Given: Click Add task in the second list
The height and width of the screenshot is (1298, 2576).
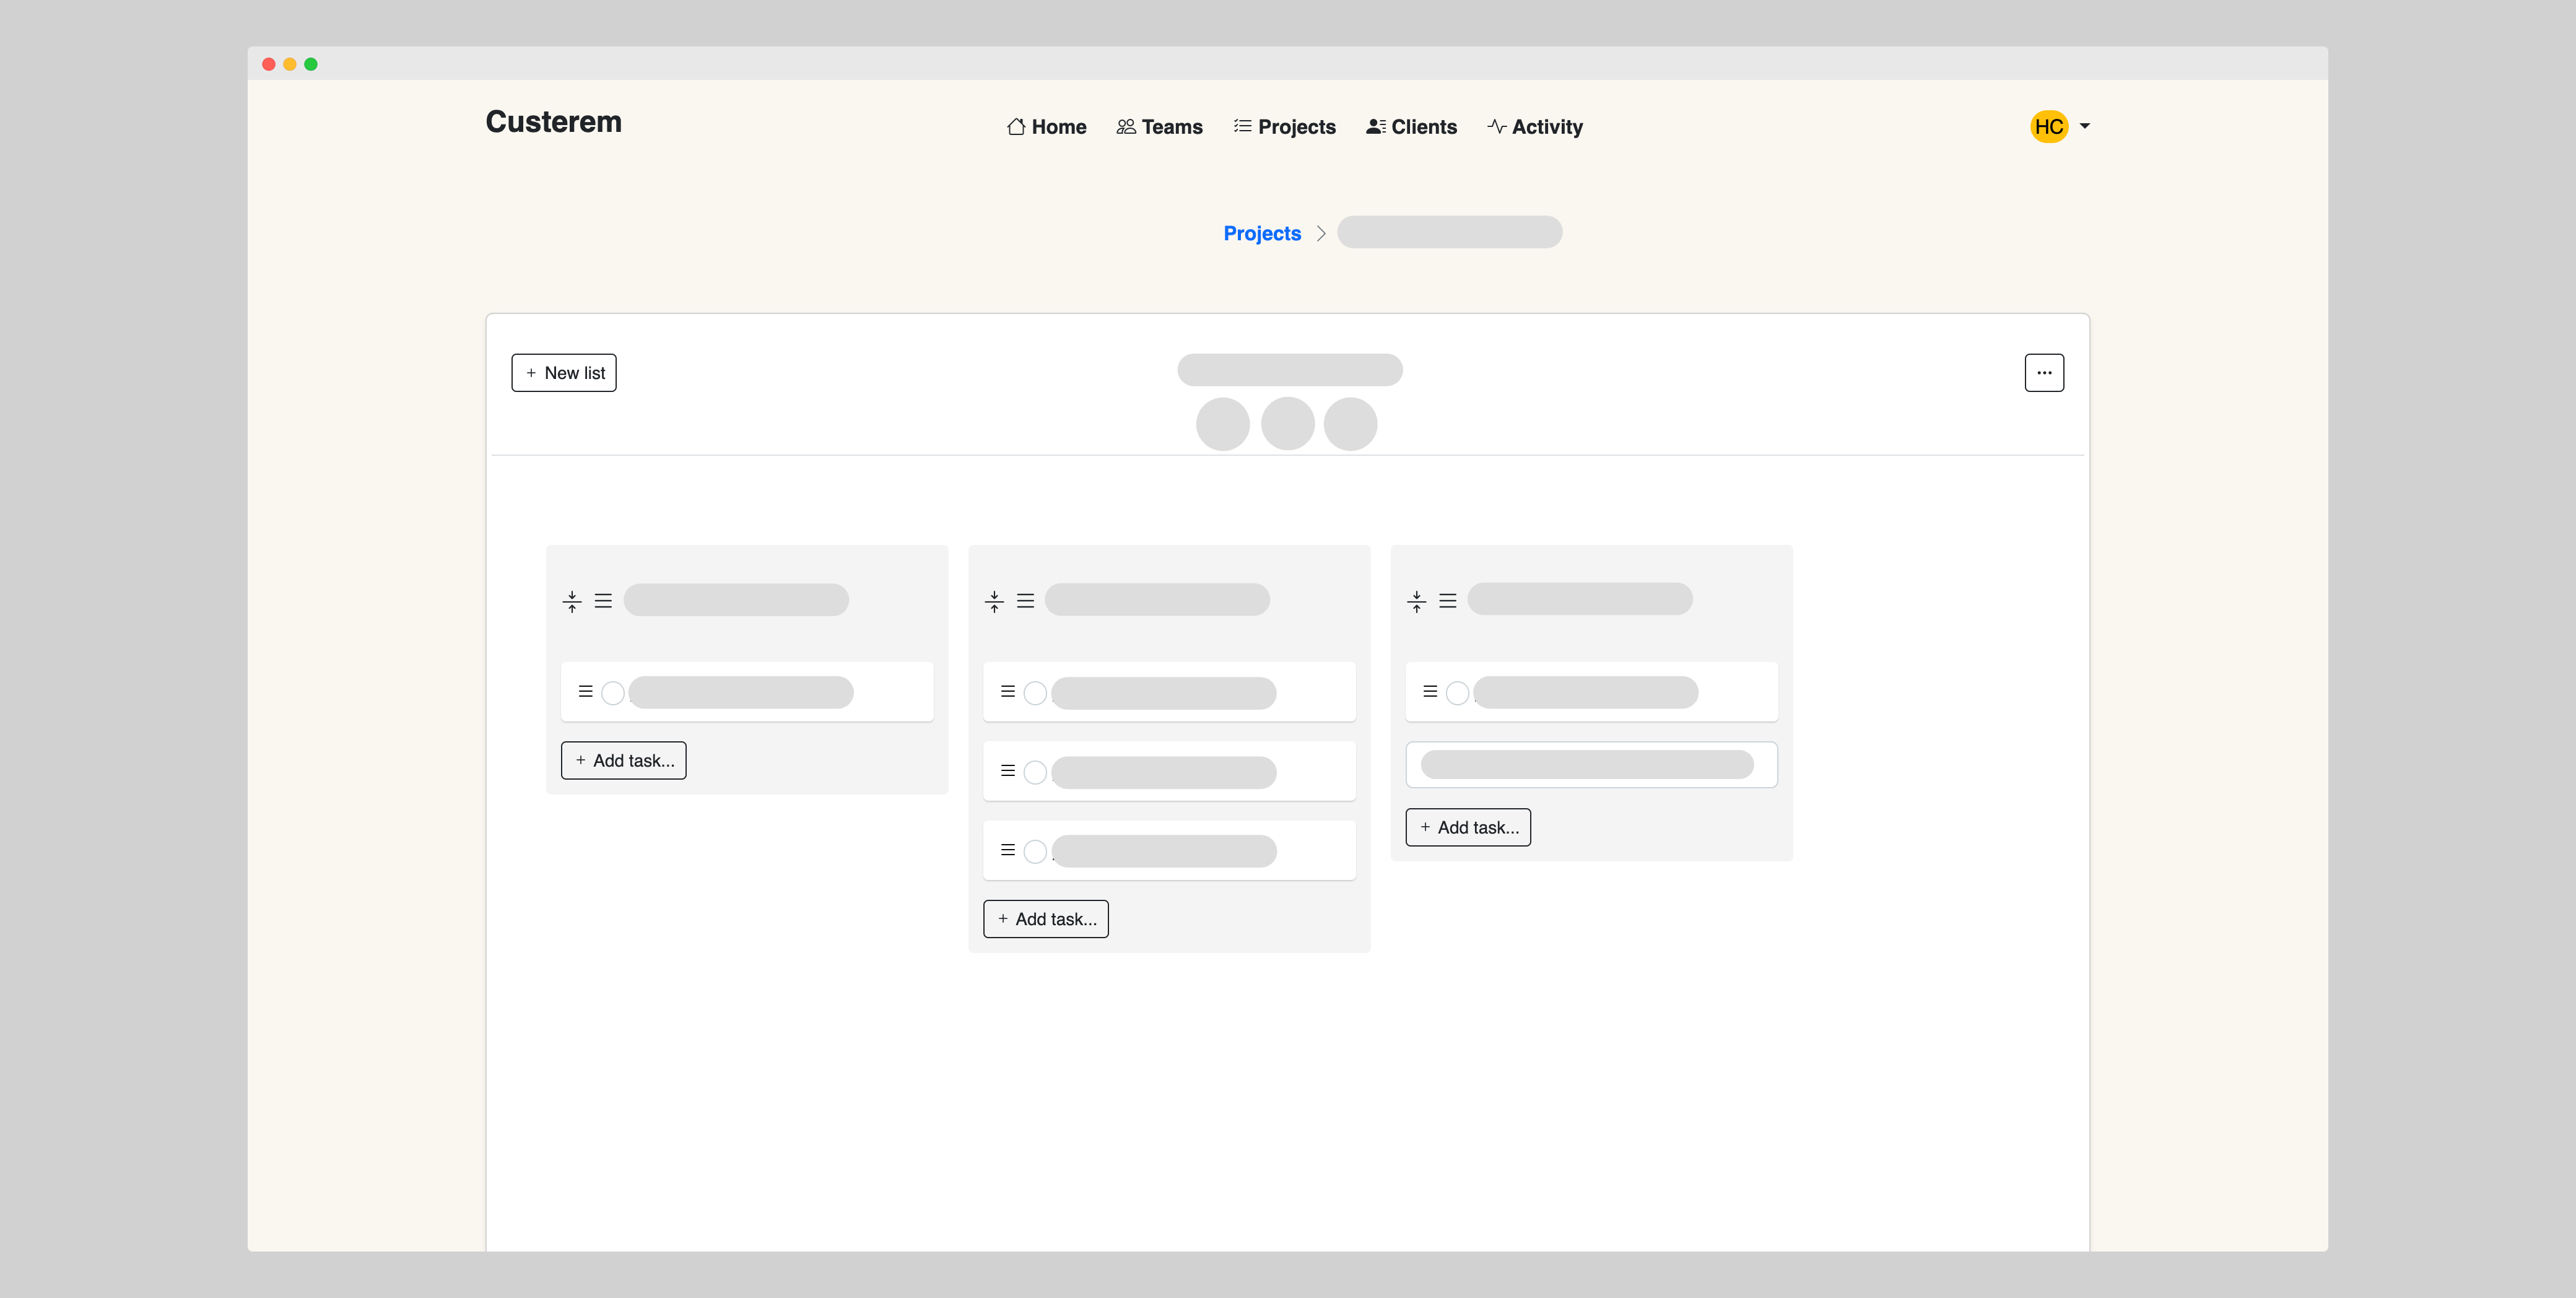Looking at the screenshot, I should tap(1046, 919).
